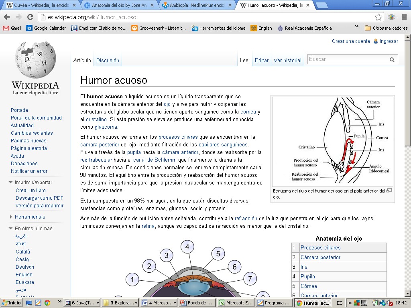The image size is (411, 308).
Task: Expand the Herramientas sidebar section
Action: (x=11, y=217)
